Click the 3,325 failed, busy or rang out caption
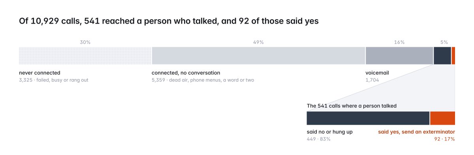Screen dimensions: 474x155 (54, 80)
